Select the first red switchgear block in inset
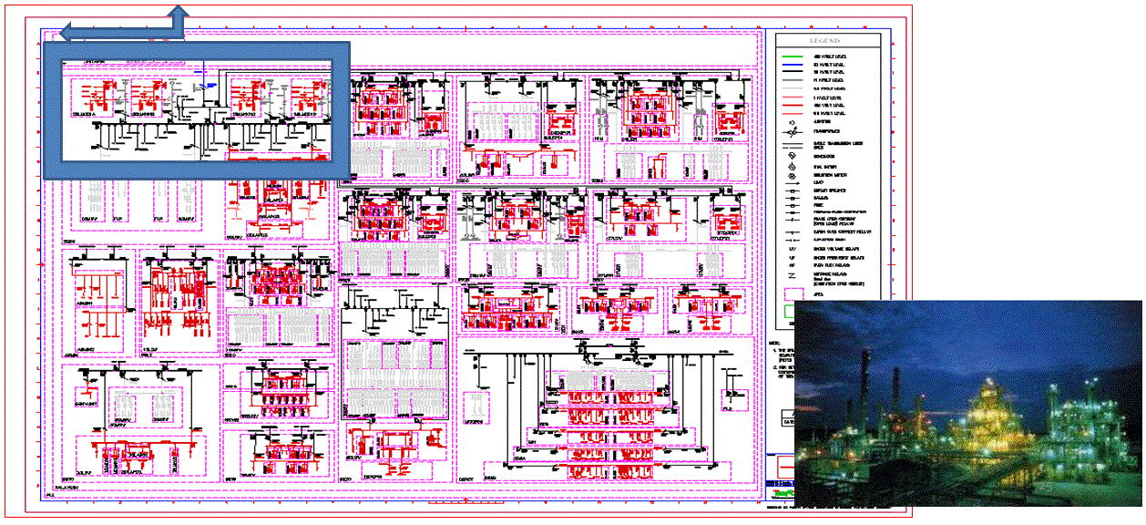Image resolution: width=1146 pixels, height=525 pixels. (89, 97)
